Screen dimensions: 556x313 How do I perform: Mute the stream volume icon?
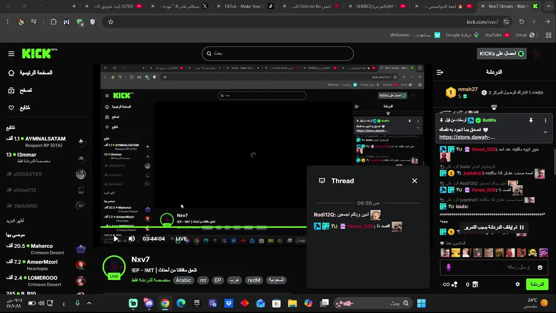coord(132,239)
